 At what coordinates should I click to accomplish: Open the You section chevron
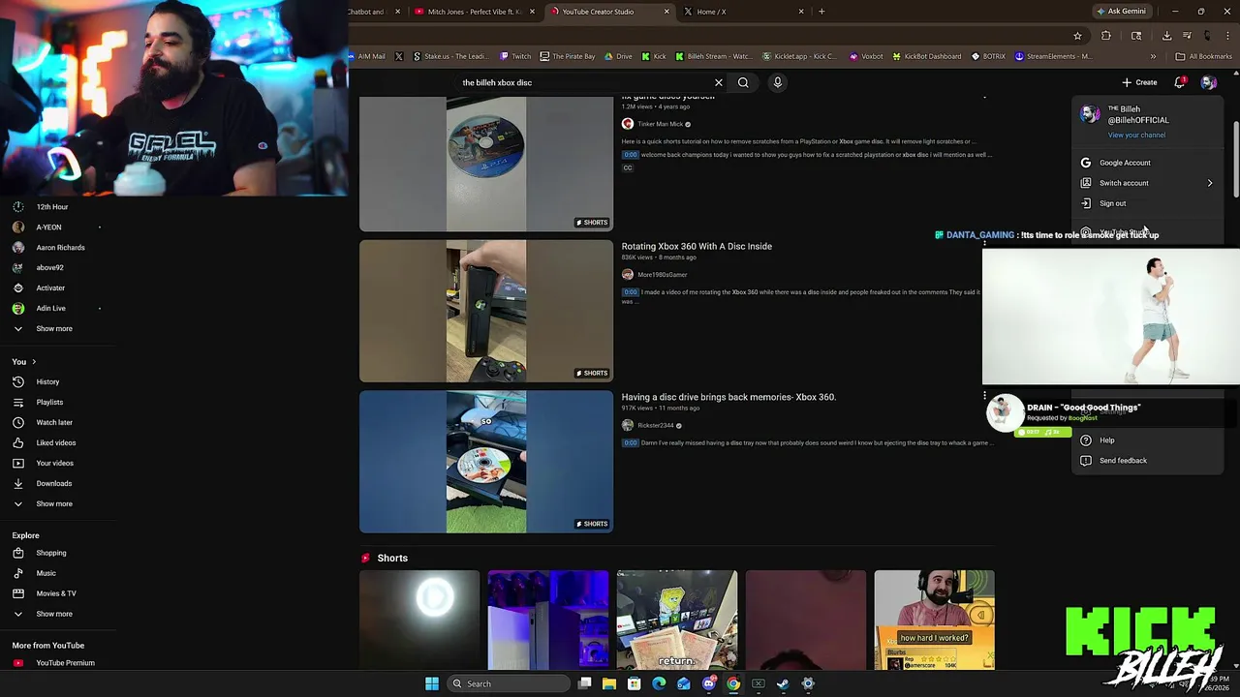34,362
